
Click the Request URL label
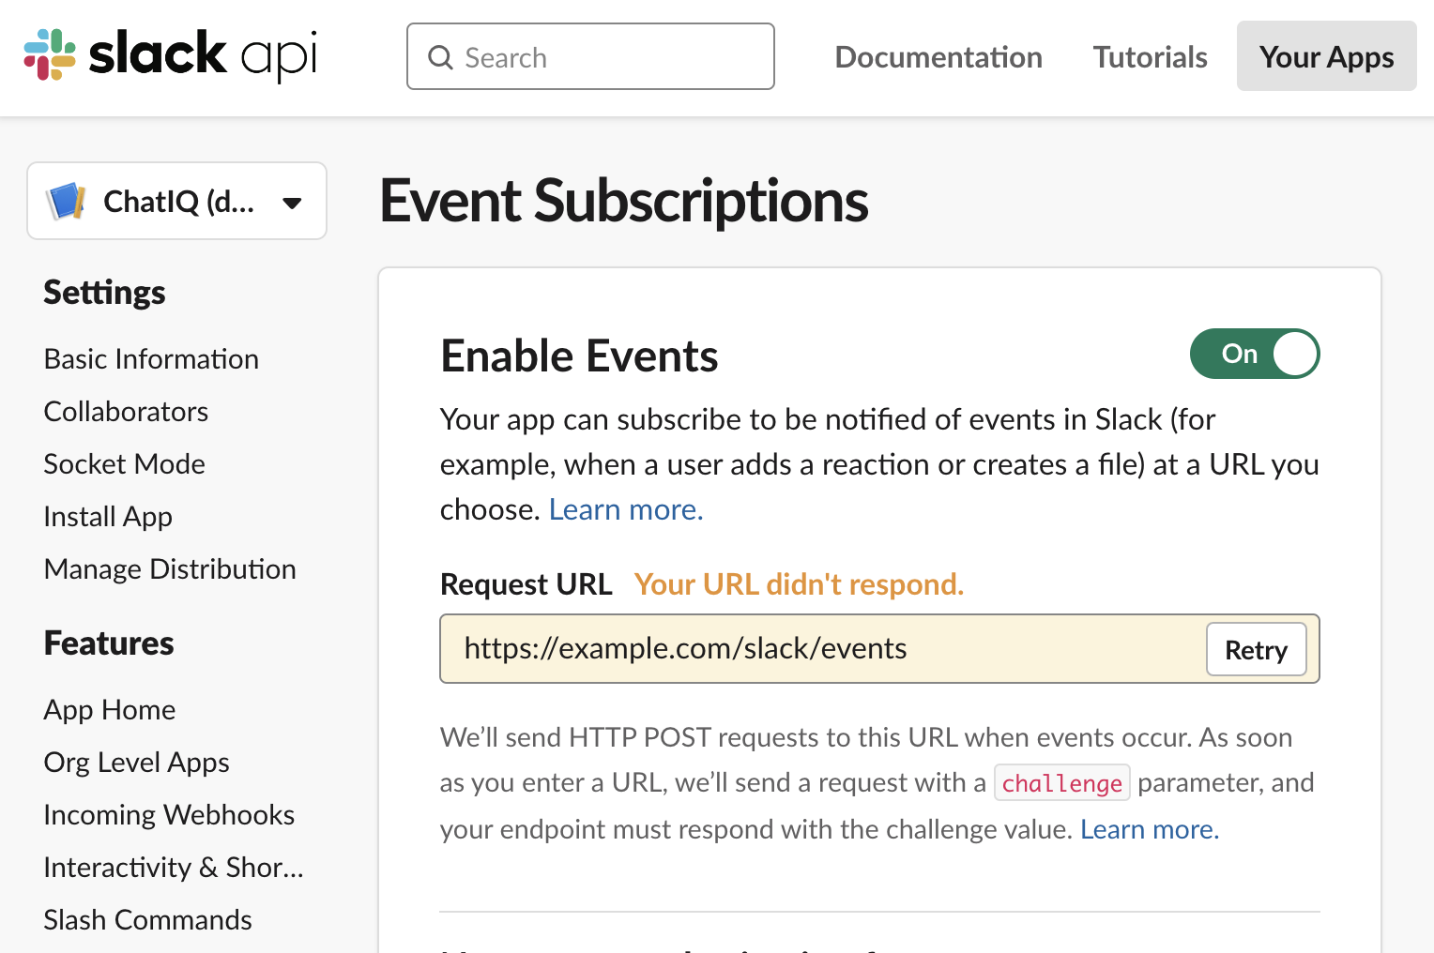526,584
